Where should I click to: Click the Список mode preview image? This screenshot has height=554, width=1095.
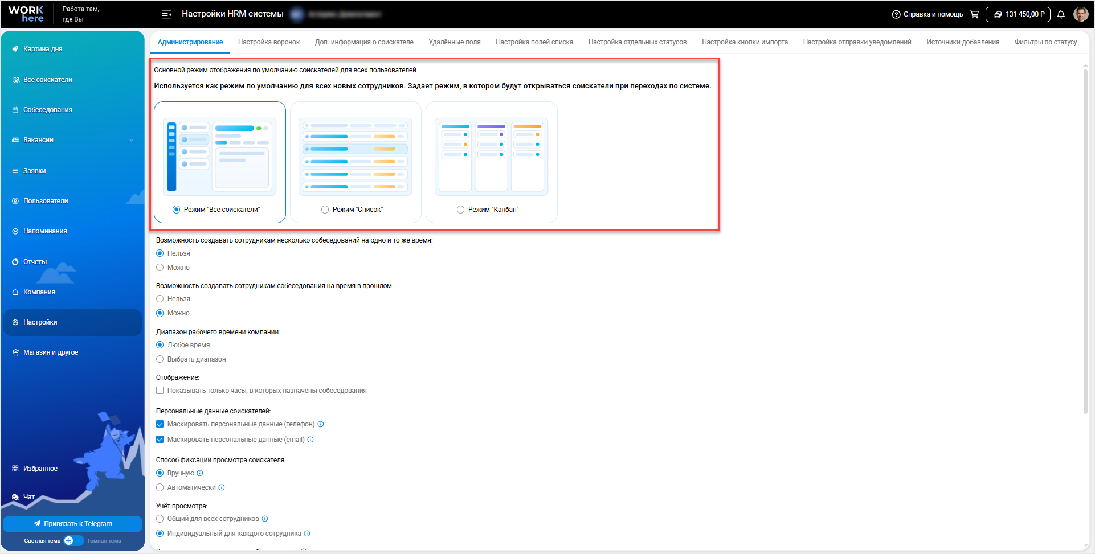tap(356, 157)
